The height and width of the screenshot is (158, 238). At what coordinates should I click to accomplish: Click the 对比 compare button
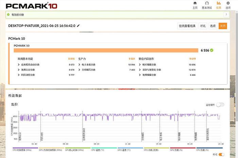click(203, 26)
